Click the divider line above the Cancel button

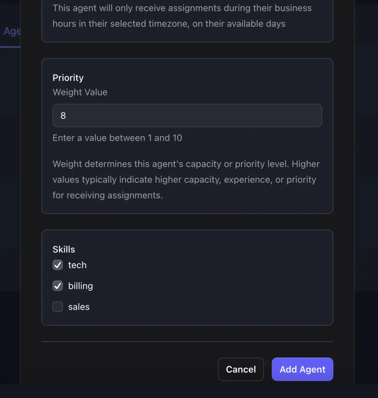[x=187, y=342]
